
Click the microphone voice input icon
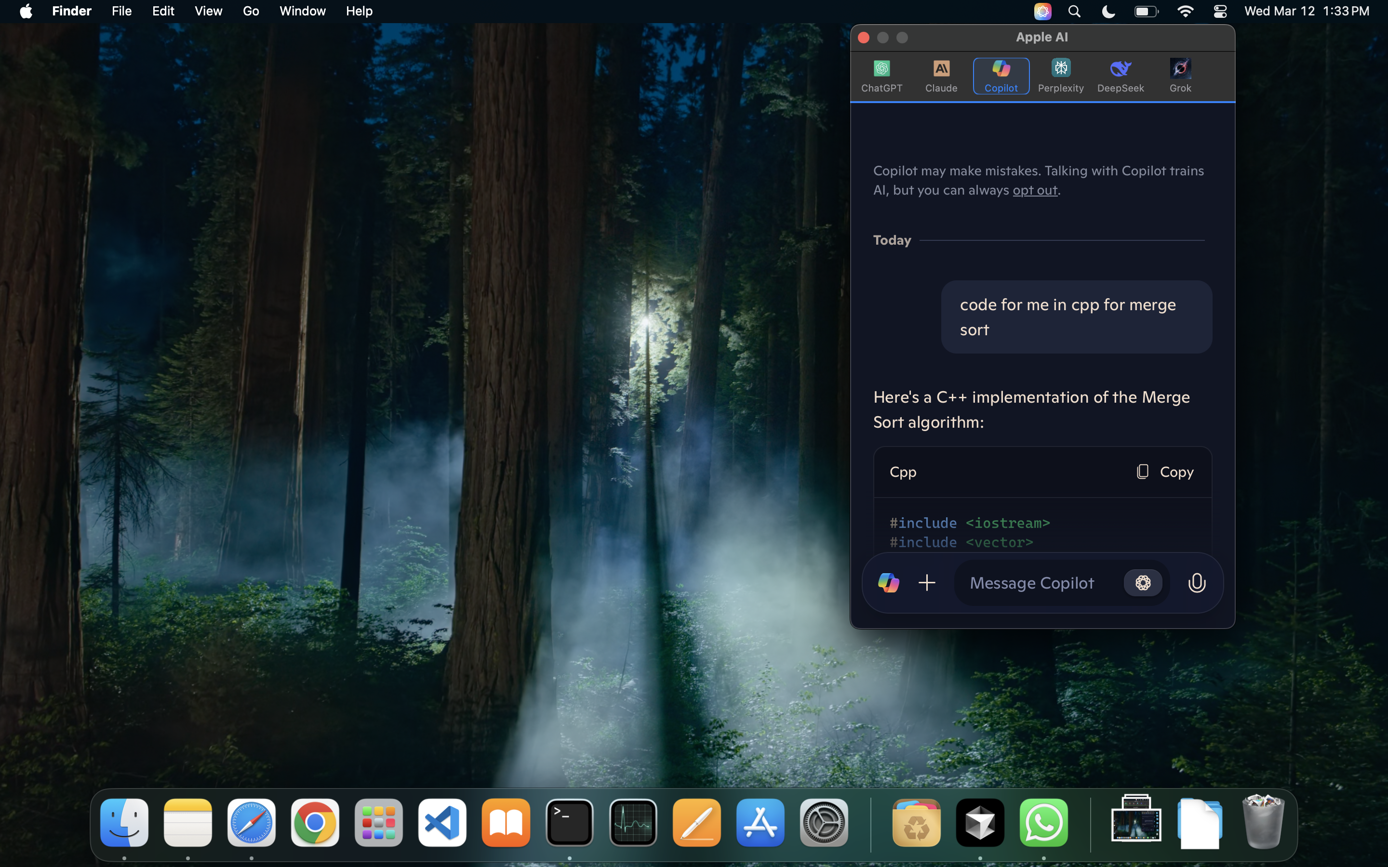1197,583
